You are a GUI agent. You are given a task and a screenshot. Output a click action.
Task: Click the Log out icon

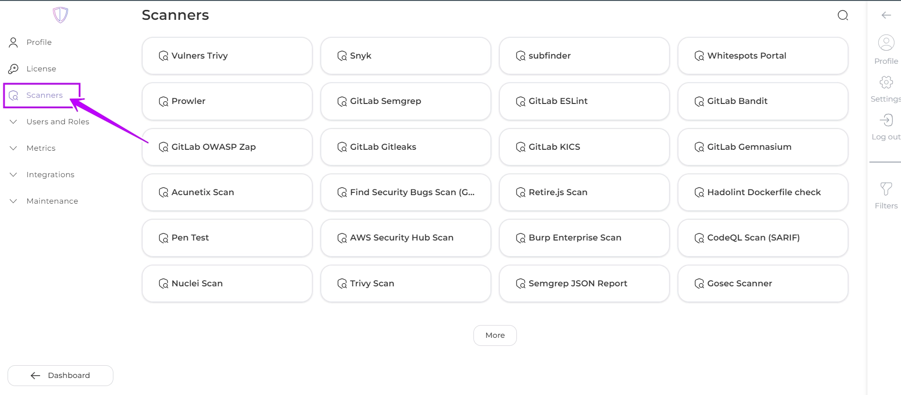(886, 120)
